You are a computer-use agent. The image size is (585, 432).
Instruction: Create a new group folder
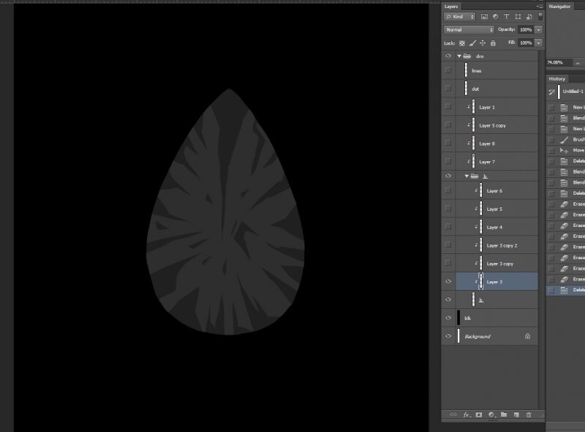[x=504, y=414]
